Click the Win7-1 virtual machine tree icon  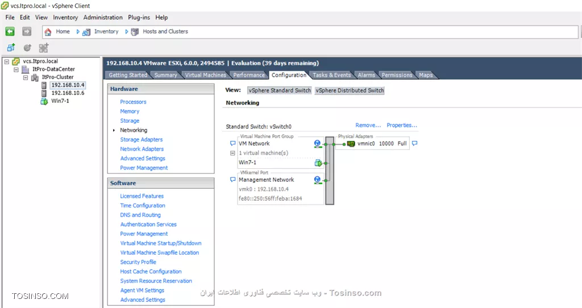click(44, 101)
